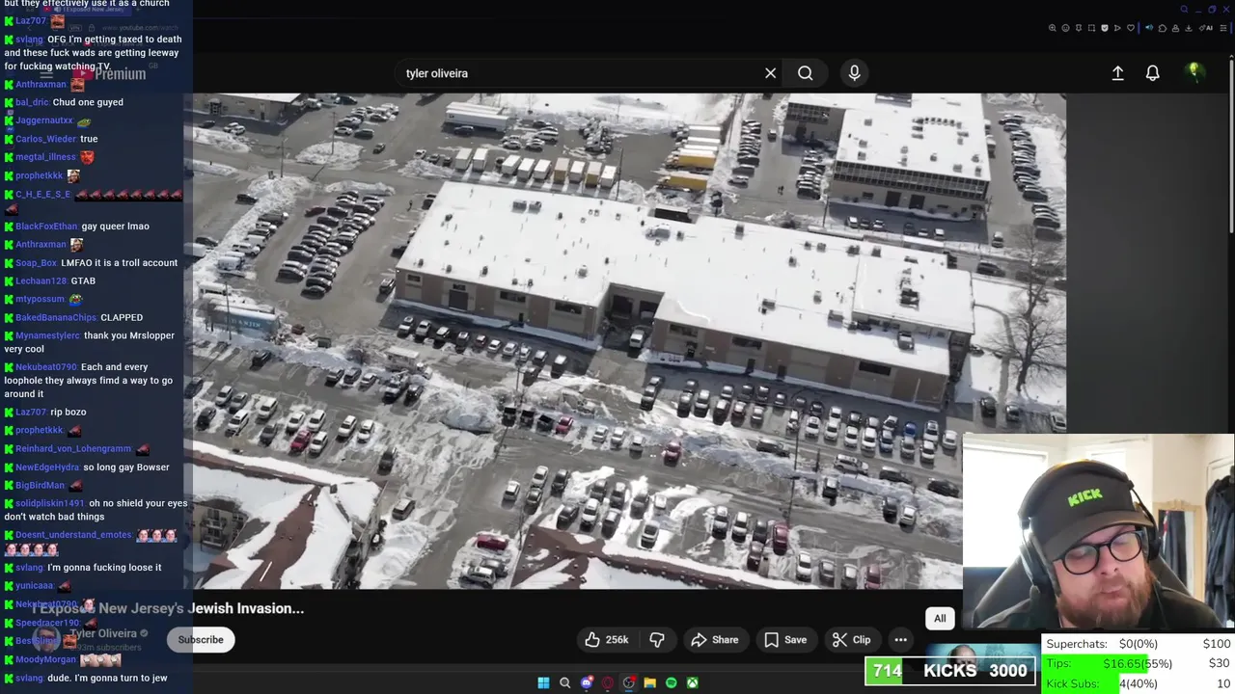Click chat username Reinhard_von_Lohengramm

click(x=73, y=448)
